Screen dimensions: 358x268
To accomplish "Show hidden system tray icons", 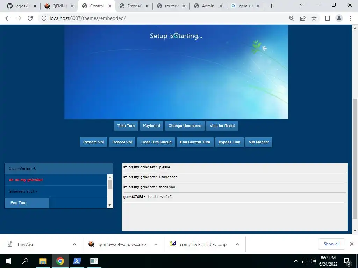I will 296,261.
